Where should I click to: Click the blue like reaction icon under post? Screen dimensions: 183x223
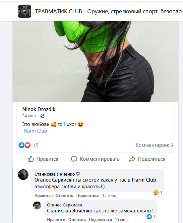point(22,145)
